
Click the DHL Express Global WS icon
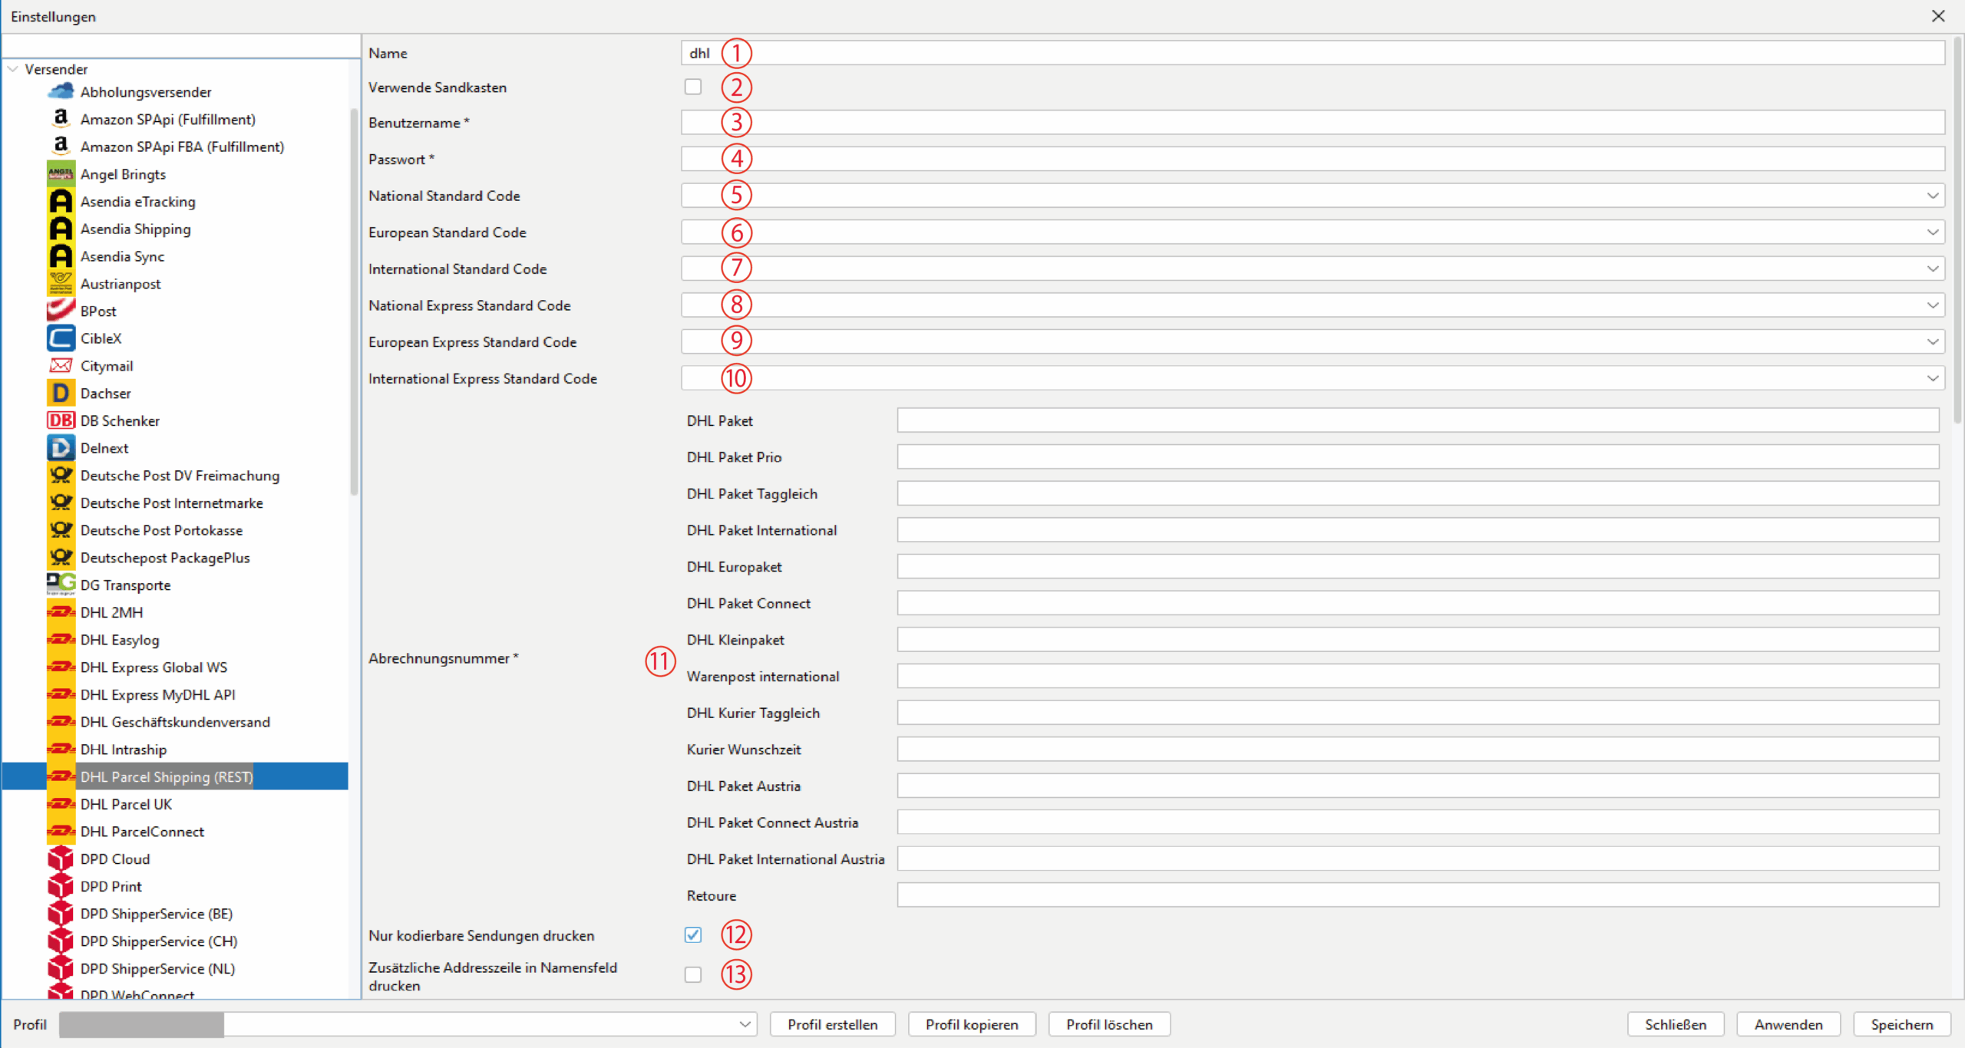coord(61,667)
